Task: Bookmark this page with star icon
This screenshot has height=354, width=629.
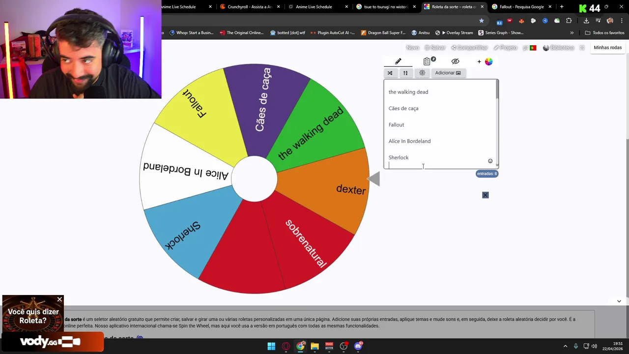Action: coord(482,21)
